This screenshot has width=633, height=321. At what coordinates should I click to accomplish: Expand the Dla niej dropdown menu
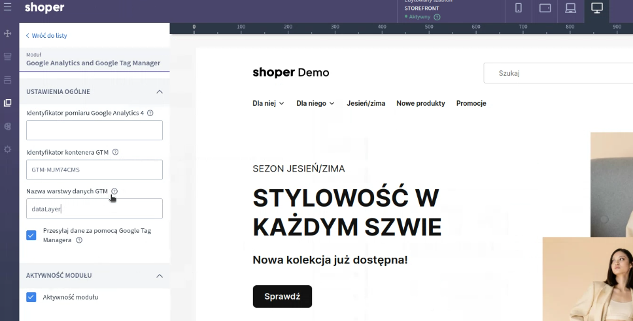click(x=269, y=104)
